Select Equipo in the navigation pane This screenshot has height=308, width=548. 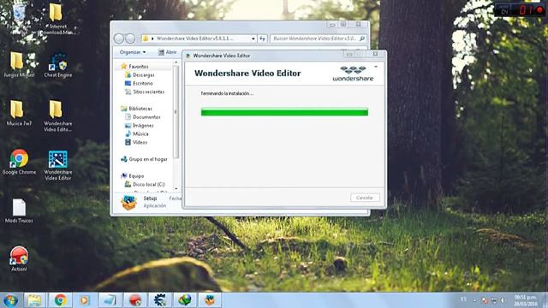(x=136, y=175)
